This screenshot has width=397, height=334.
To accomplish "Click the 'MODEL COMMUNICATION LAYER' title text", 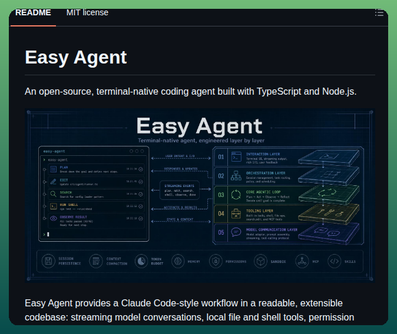I will coord(272,229).
